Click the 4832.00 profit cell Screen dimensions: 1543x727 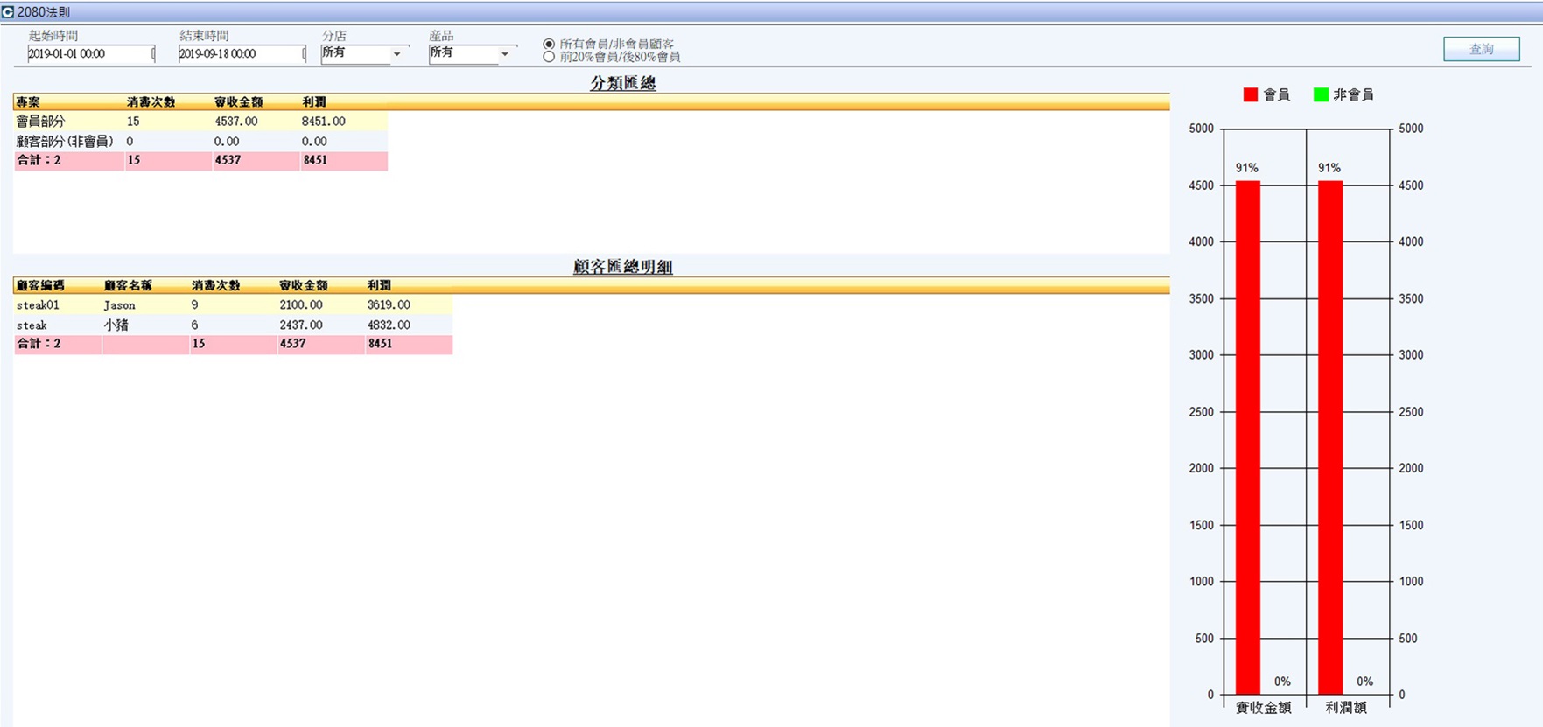pyautogui.click(x=389, y=325)
